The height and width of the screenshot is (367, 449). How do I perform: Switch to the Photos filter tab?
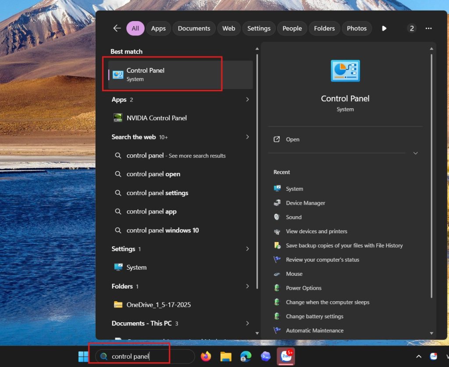tap(356, 29)
